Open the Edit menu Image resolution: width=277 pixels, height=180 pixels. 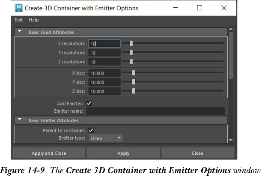(x=18, y=20)
